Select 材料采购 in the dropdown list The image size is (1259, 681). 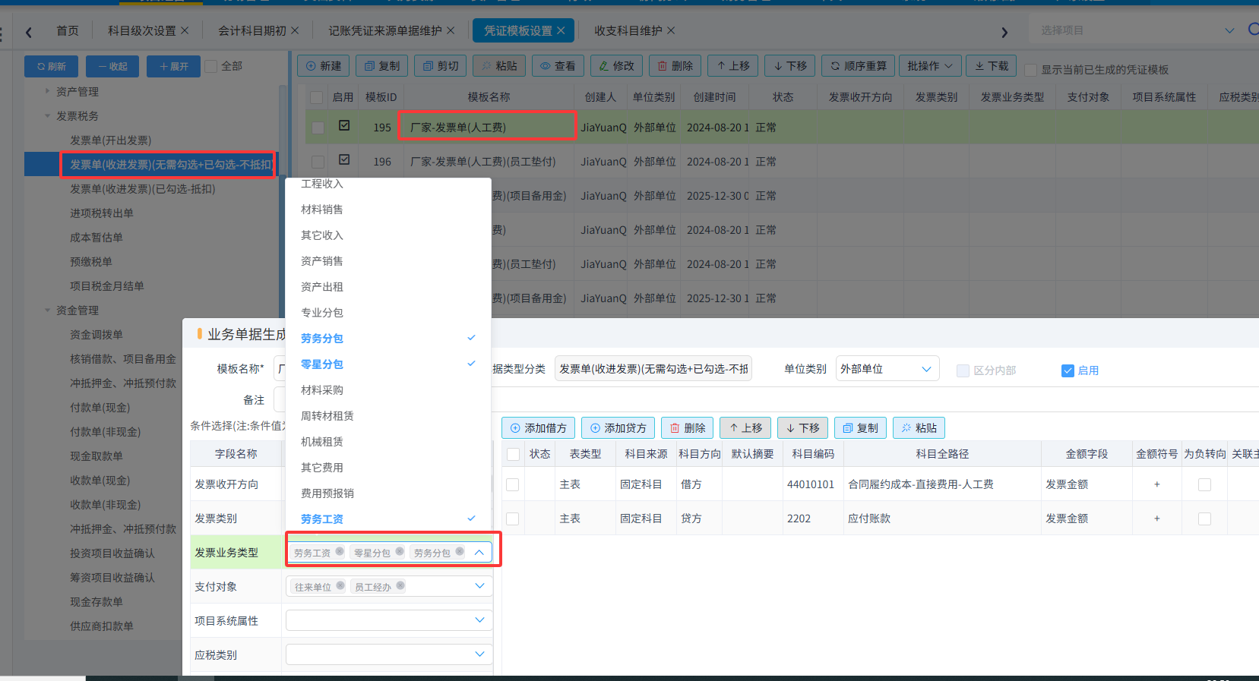click(388, 390)
